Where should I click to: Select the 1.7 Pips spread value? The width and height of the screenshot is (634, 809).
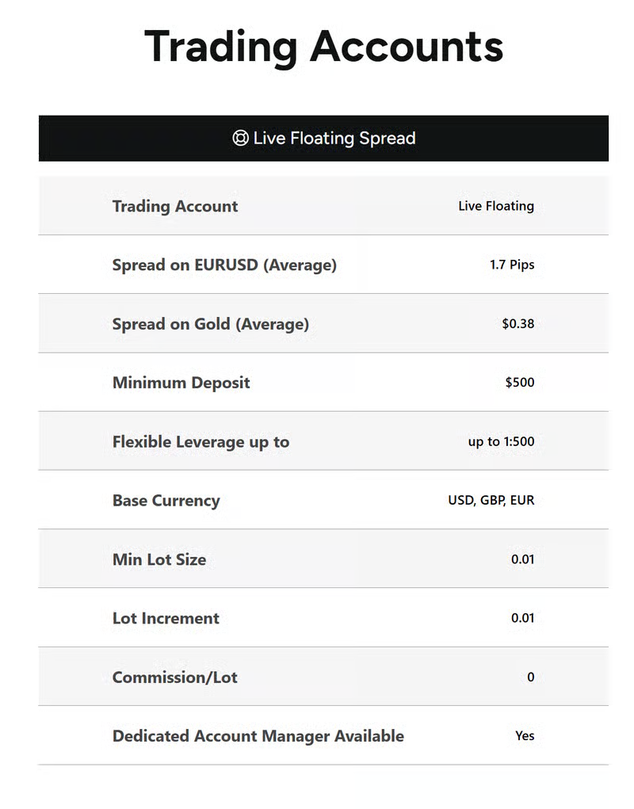tap(512, 265)
